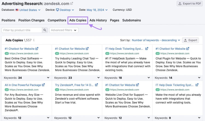Switch to the Subdomains tab
The image size is (205, 121).
(131, 20)
